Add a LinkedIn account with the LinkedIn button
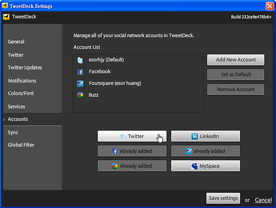This screenshot has height=208, width=276. point(205,136)
